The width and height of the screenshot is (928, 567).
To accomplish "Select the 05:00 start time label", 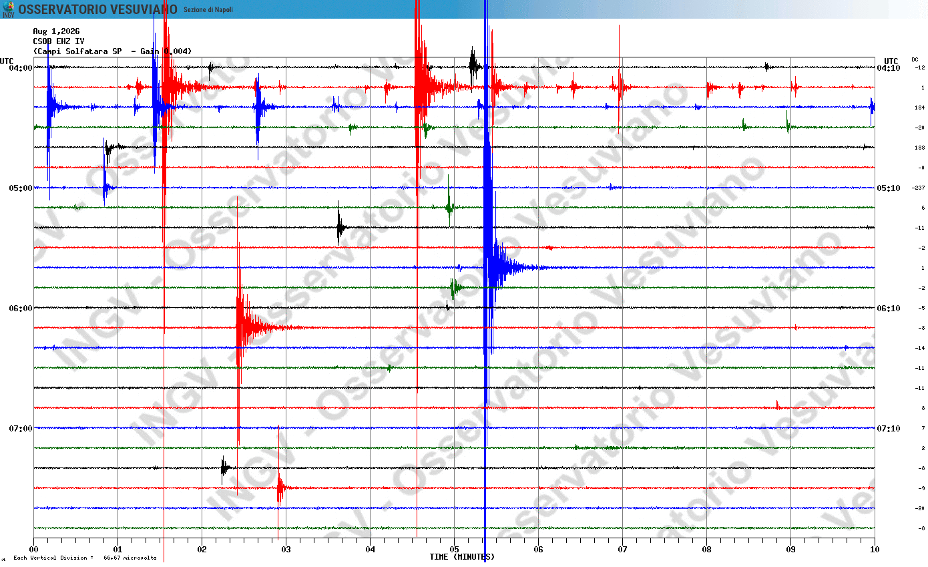I will (21, 188).
